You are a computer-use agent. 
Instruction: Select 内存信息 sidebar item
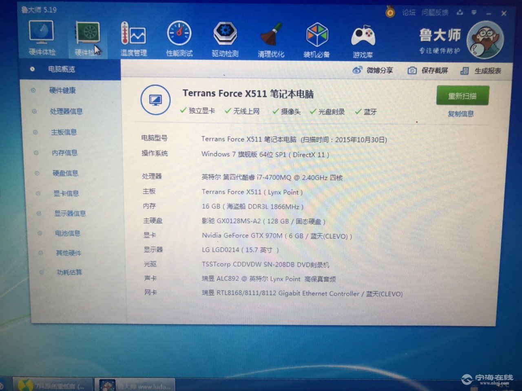[64, 153]
